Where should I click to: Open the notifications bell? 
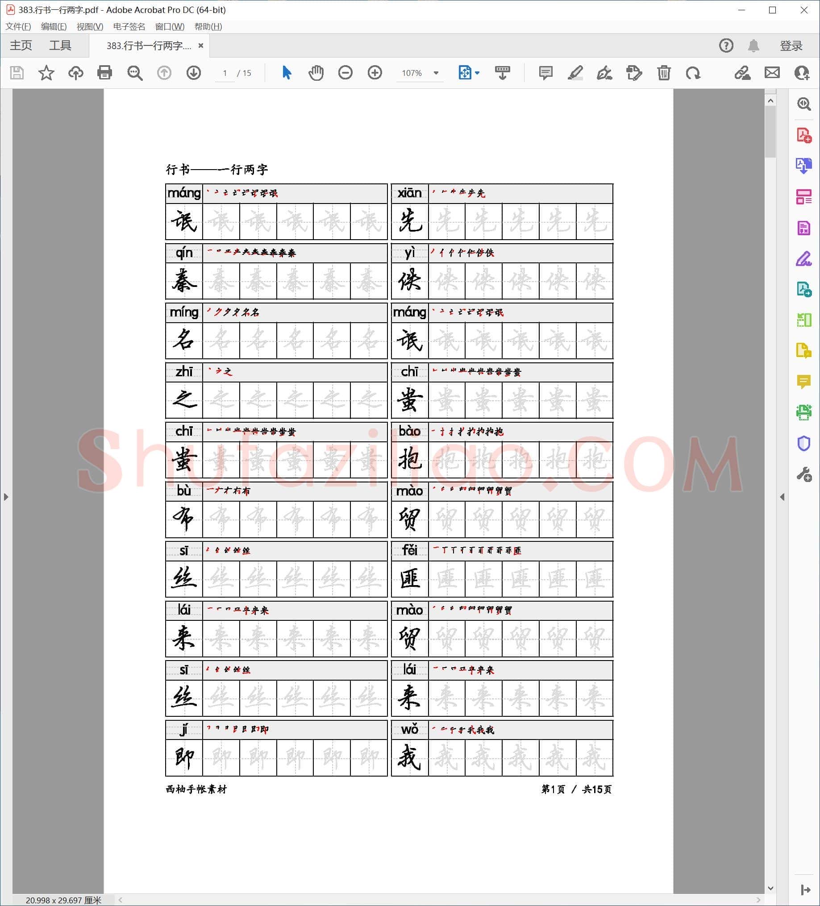click(x=754, y=46)
